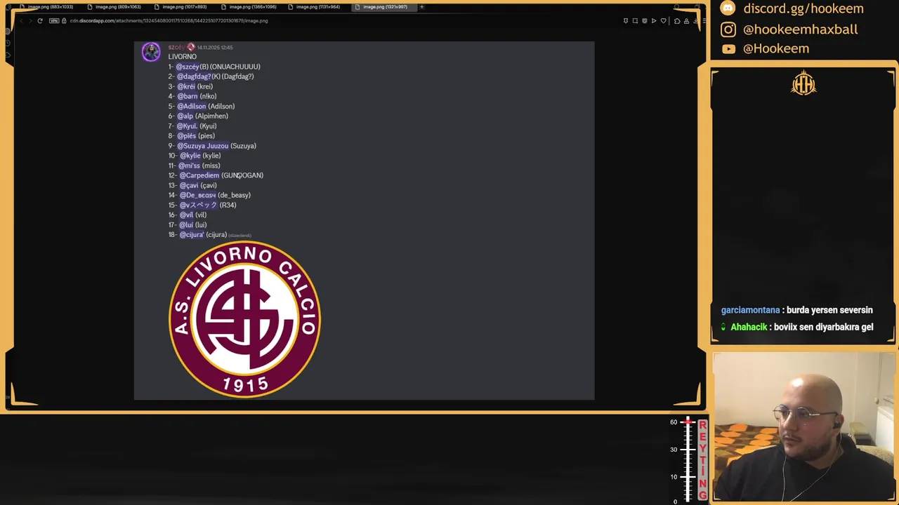
Task: Click the forward navigation arrow
Action: coord(29,20)
